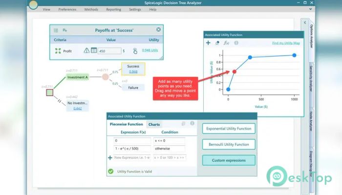Click the add criterion icon in Payoffs header

(x=65, y=30)
